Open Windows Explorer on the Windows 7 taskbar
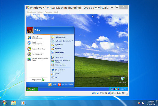 14,103
